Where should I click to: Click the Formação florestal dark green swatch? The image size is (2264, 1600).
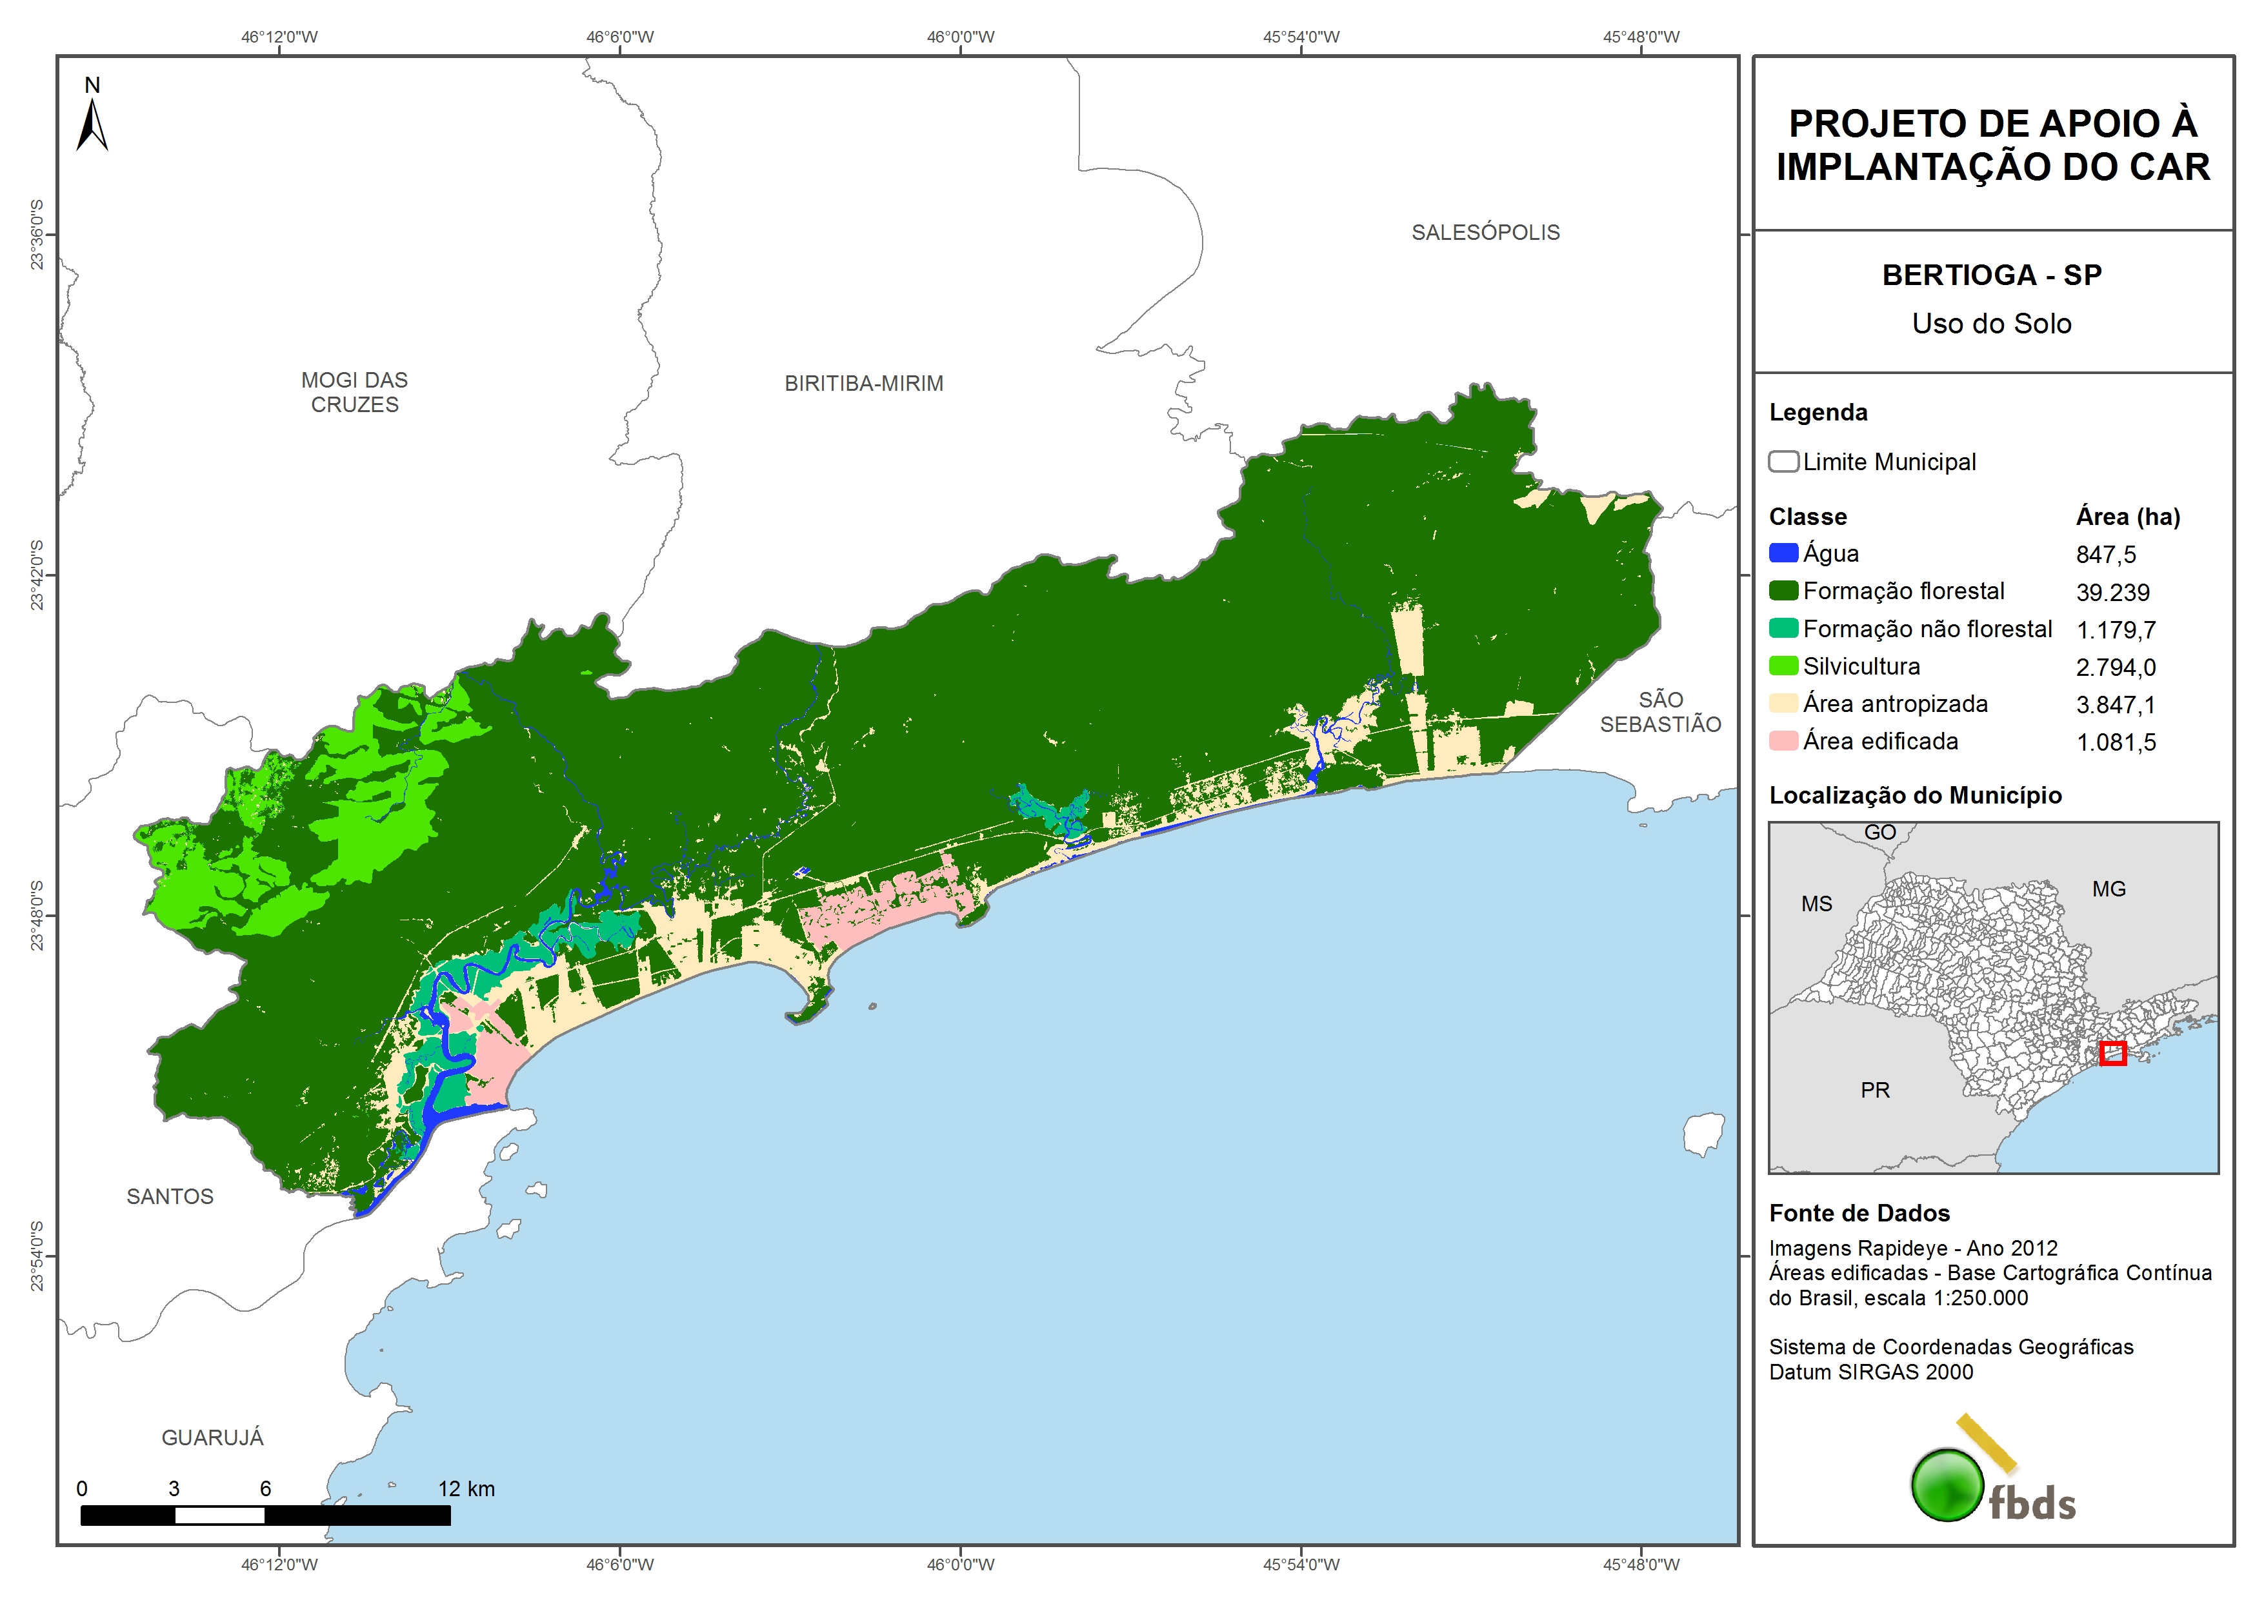coord(1783,591)
